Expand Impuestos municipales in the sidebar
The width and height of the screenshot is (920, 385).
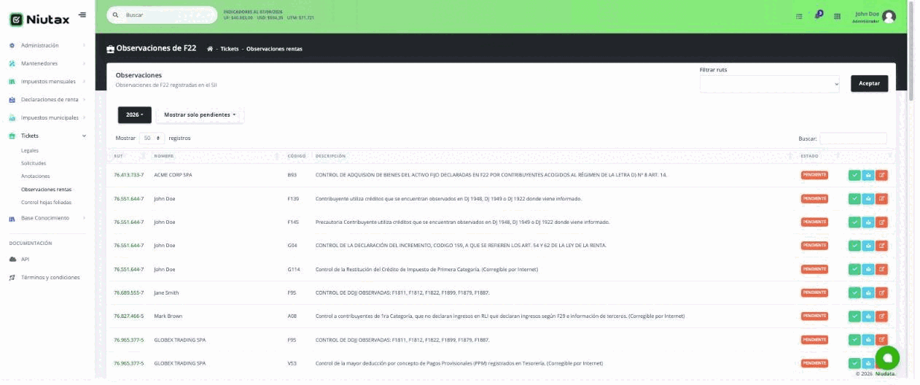pos(47,117)
